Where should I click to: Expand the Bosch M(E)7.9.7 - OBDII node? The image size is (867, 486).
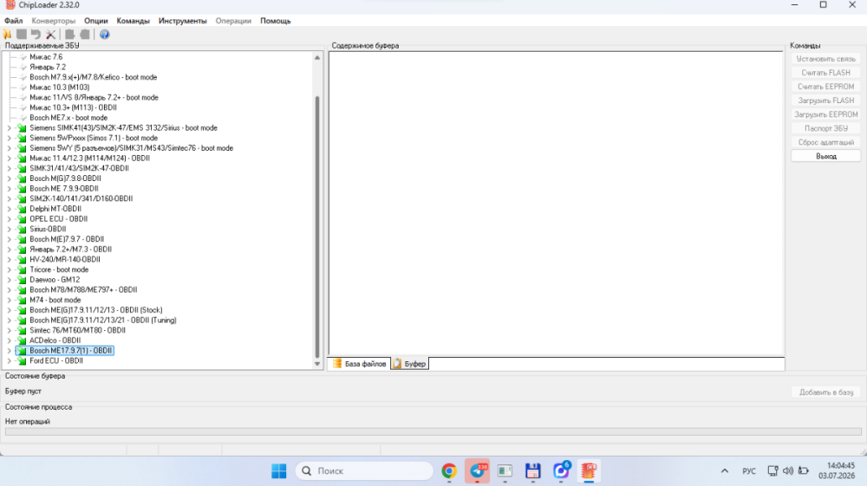coord(9,239)
